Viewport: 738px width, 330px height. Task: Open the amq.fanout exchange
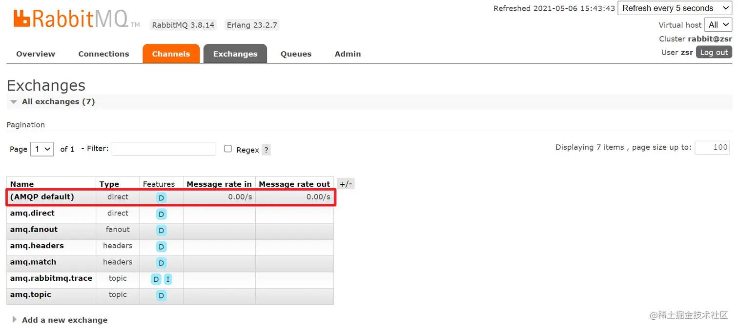(x=34, y=229)
